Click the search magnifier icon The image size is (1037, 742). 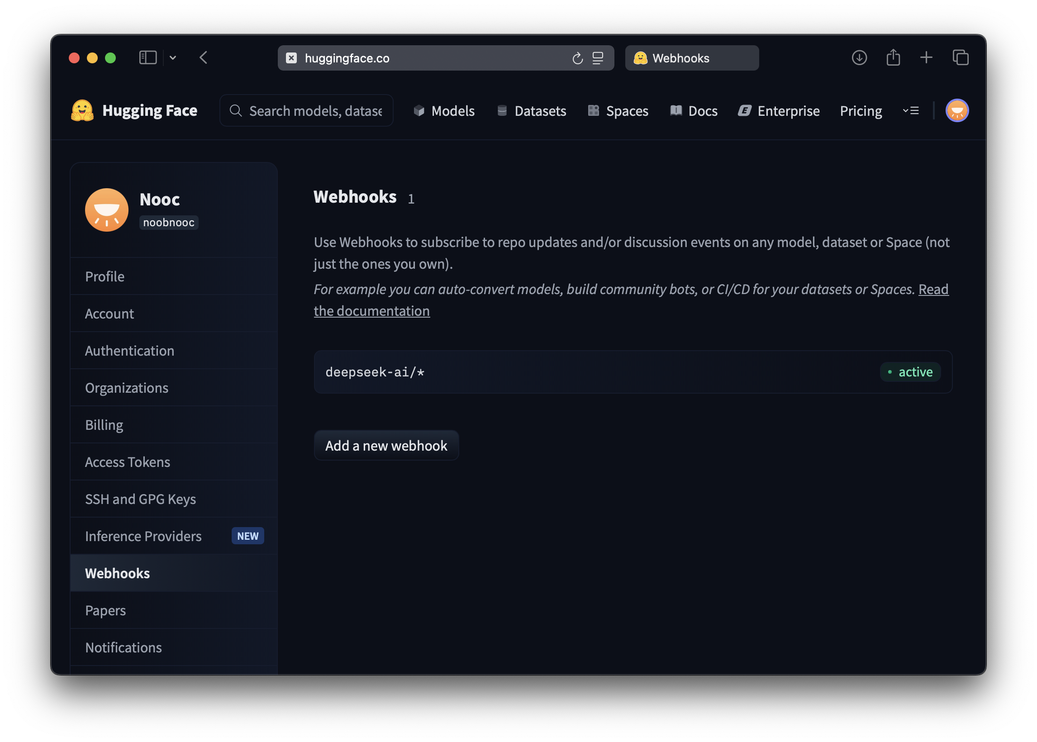coord(236,110)
